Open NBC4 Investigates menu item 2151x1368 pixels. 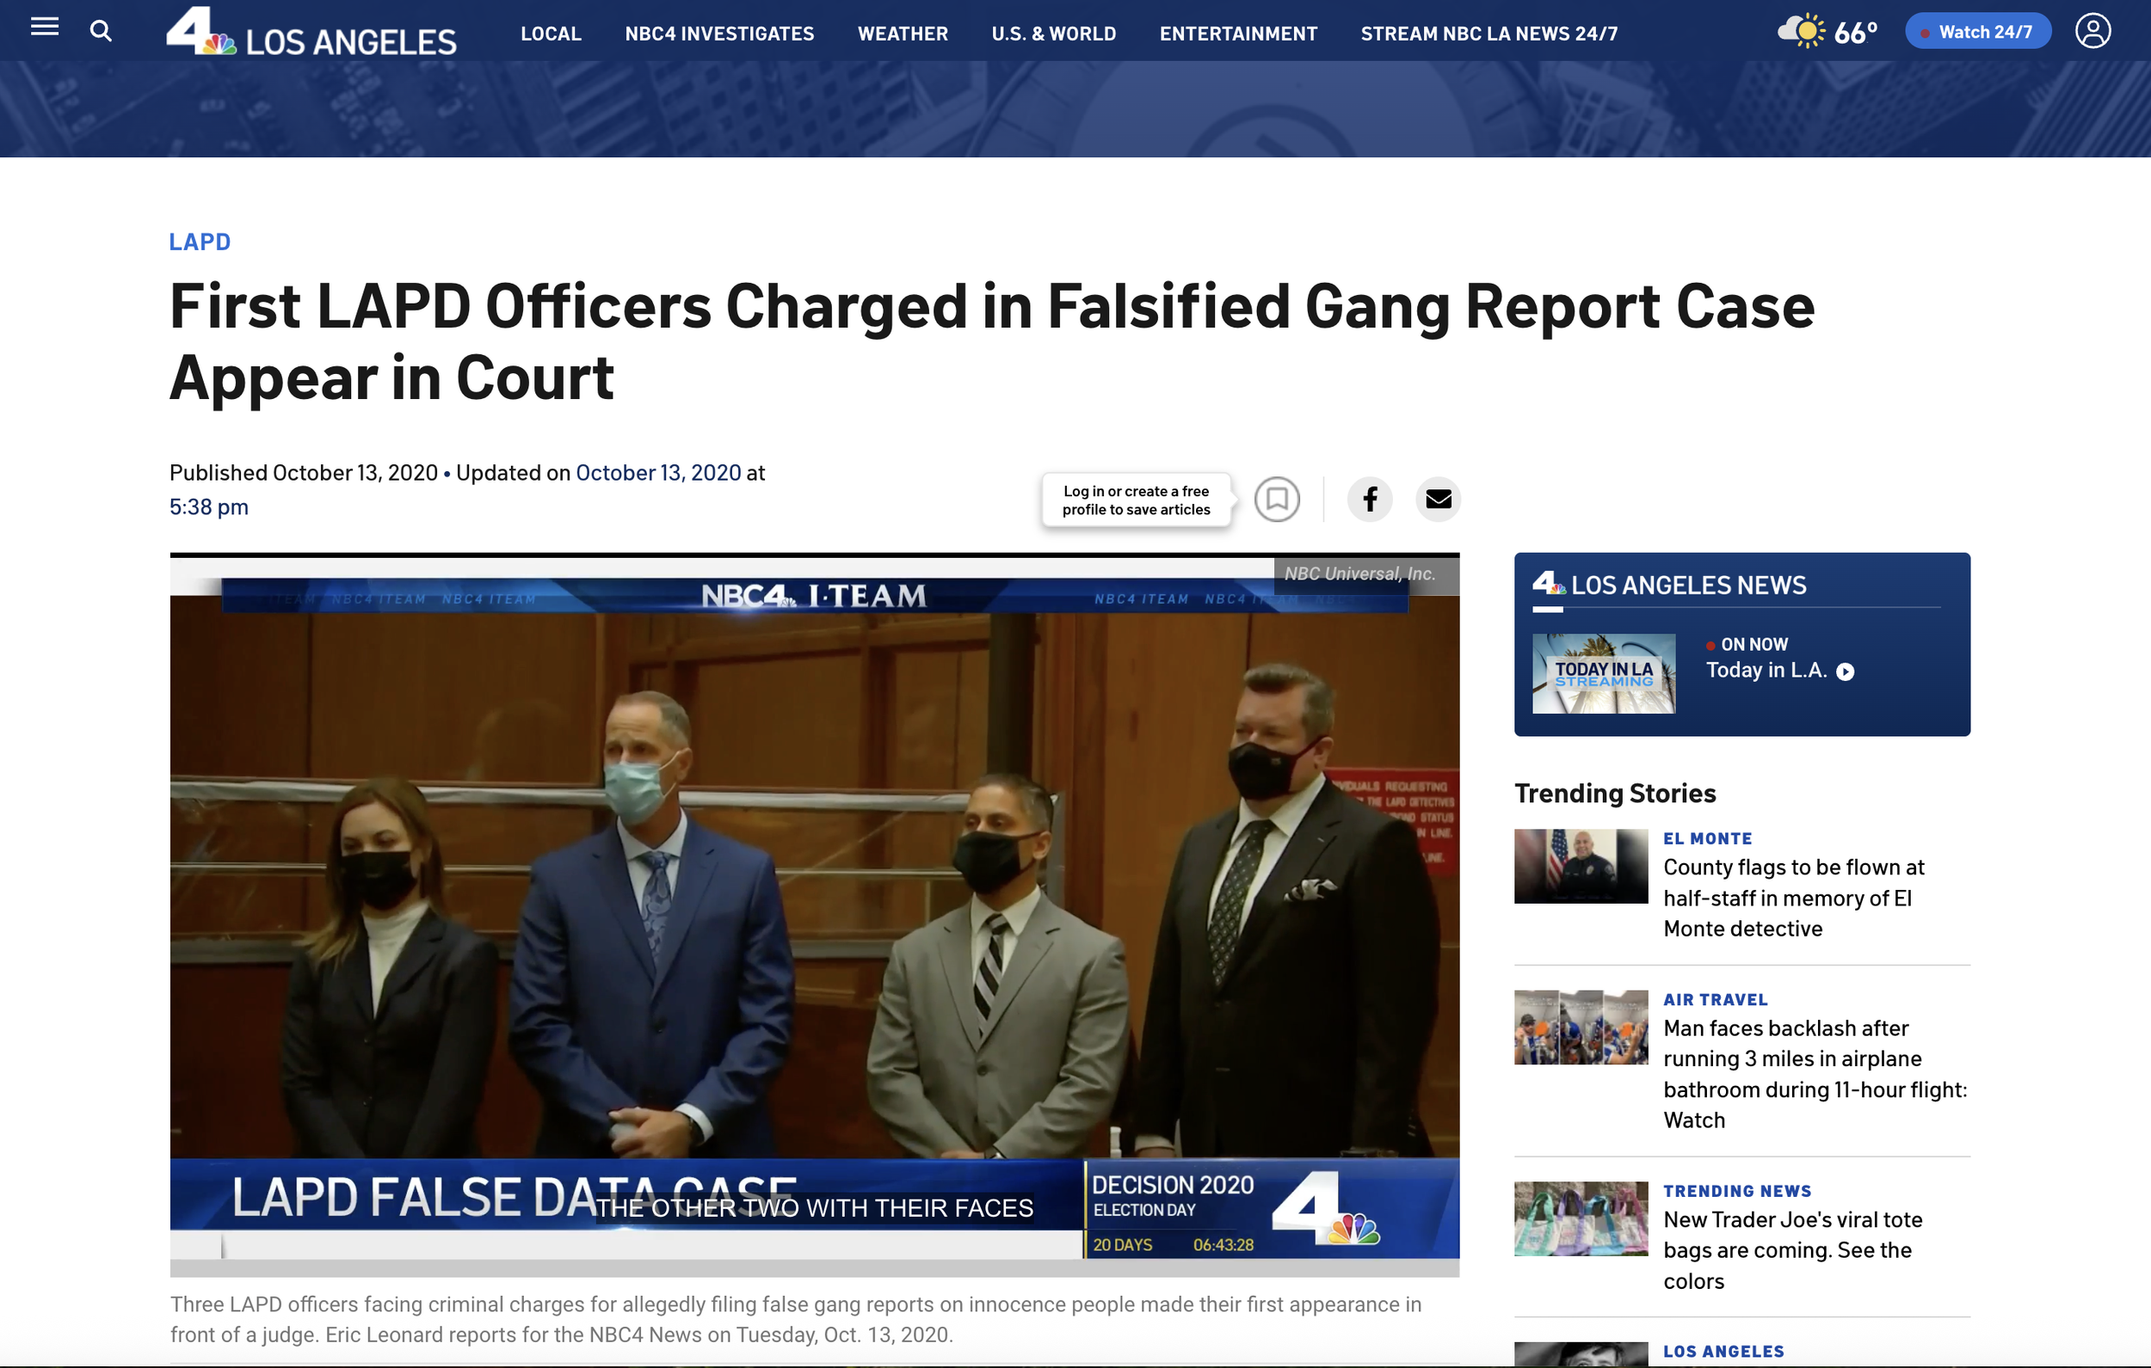[x=719, y=34]
